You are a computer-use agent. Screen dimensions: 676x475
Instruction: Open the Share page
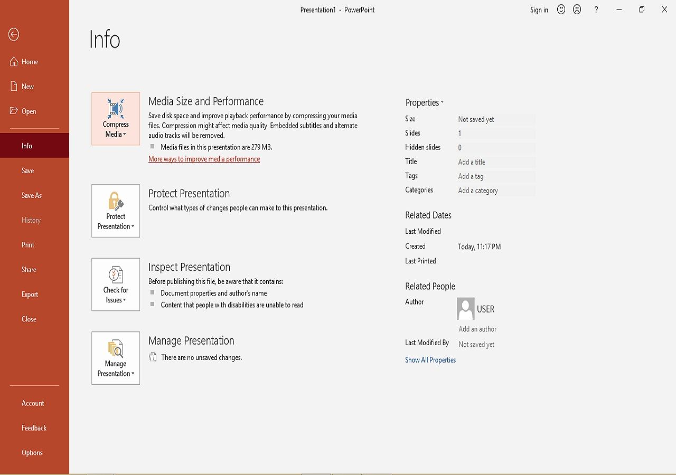point(34,270)
